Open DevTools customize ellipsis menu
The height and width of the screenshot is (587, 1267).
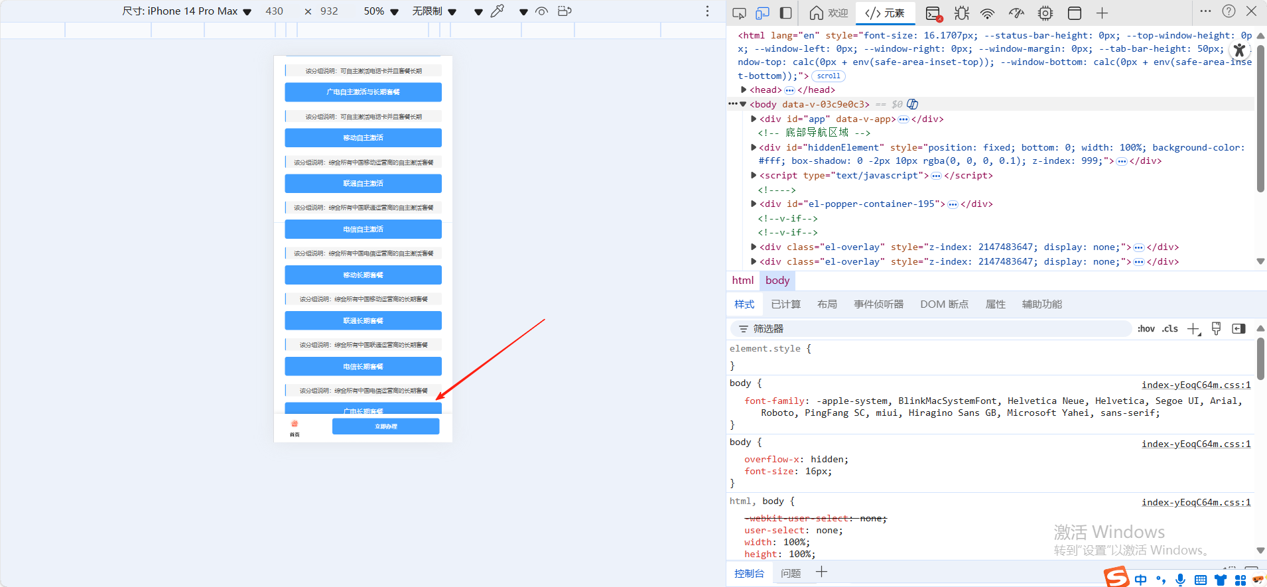coord(1206,11)
